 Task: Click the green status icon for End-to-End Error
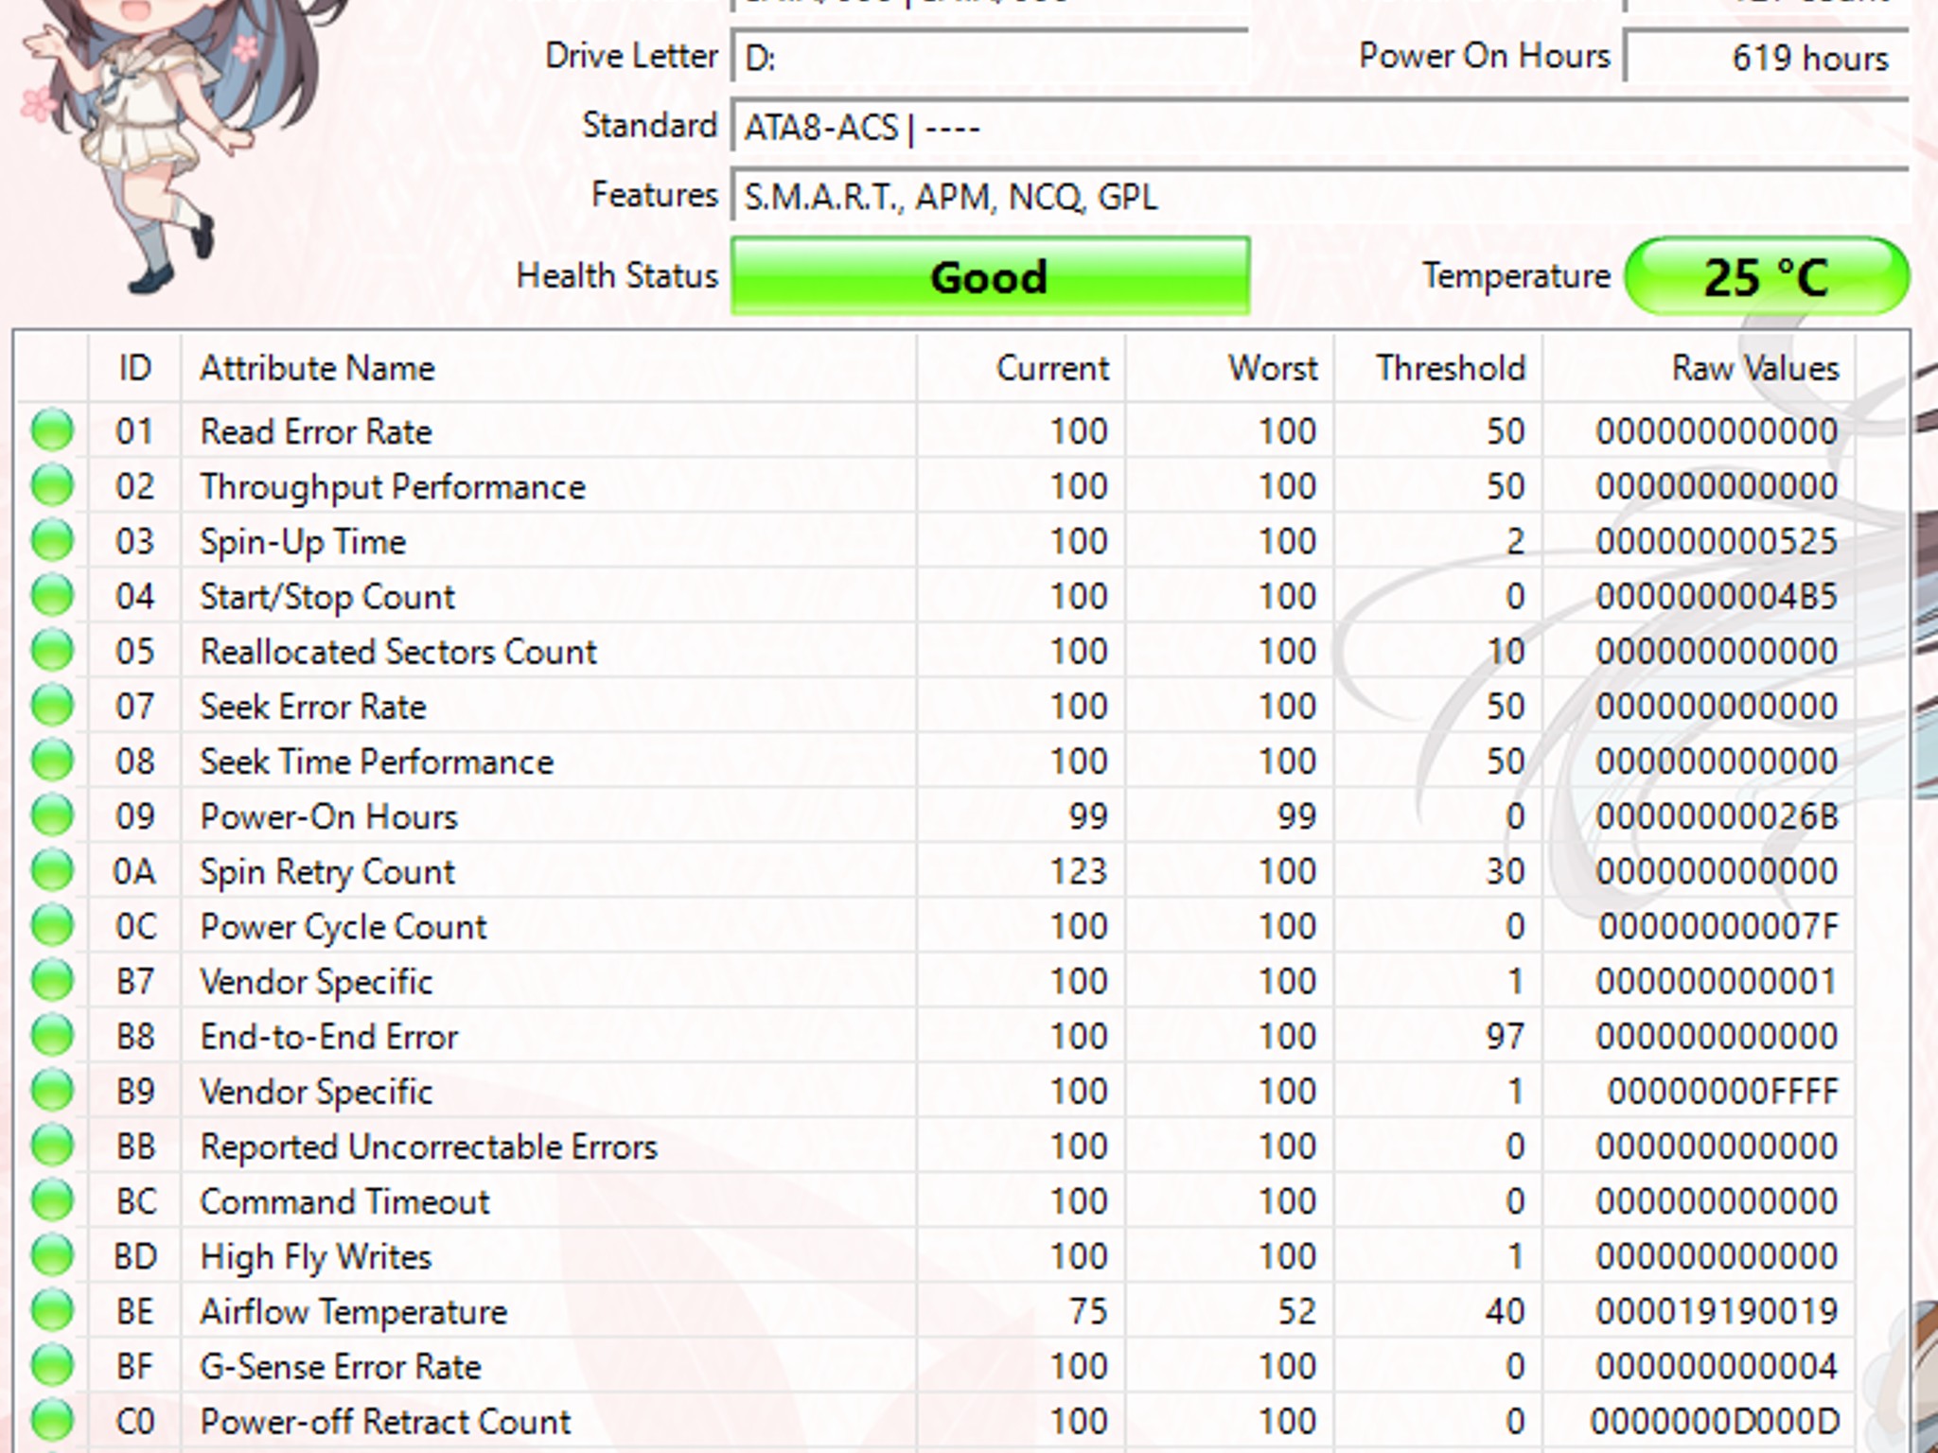click(x=52, y=1036)
